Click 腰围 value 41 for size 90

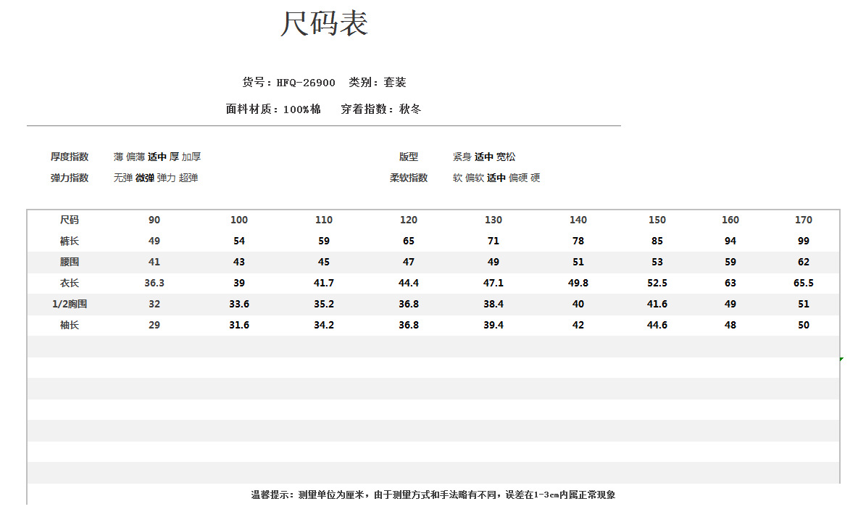[154, 262]
